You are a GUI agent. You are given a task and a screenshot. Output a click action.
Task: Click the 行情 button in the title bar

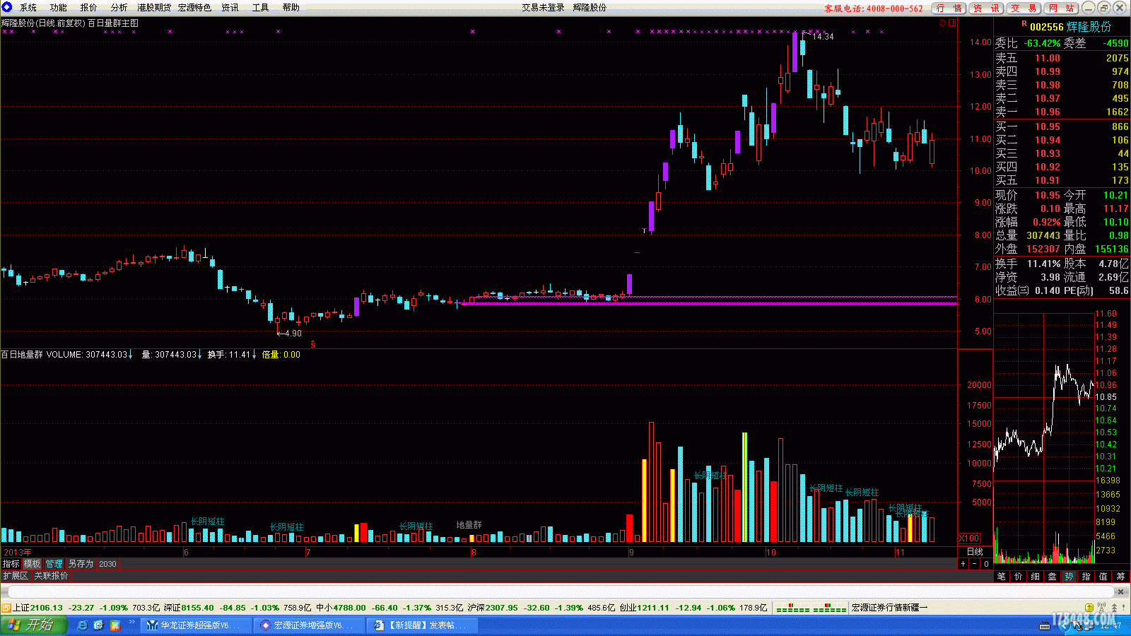pos(949,8)
